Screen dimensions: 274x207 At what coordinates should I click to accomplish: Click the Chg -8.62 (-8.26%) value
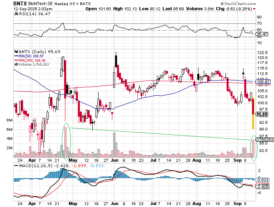point(234,9)
